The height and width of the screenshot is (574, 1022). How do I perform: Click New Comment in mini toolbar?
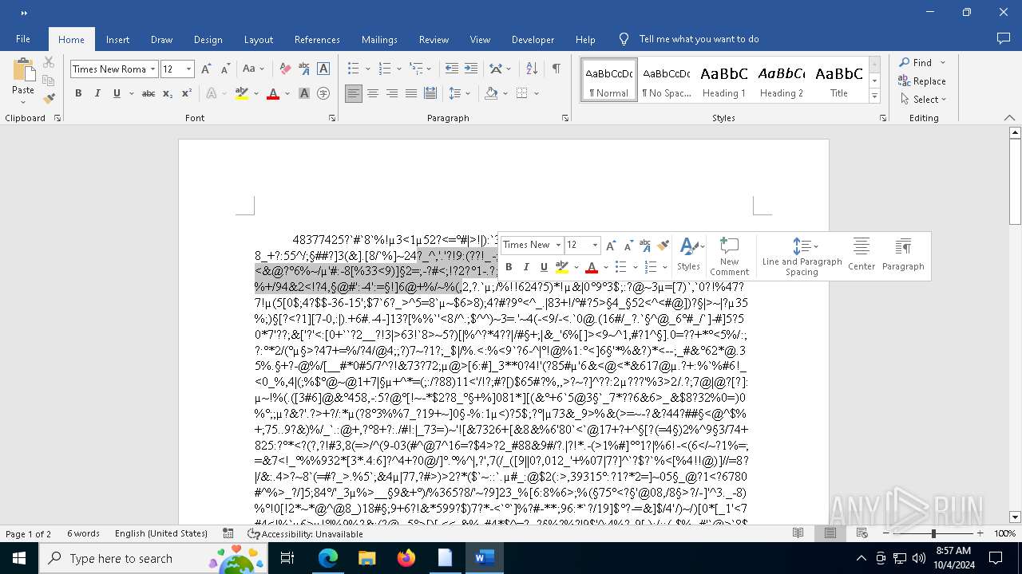pyautogui.click(x=729, y=256)
